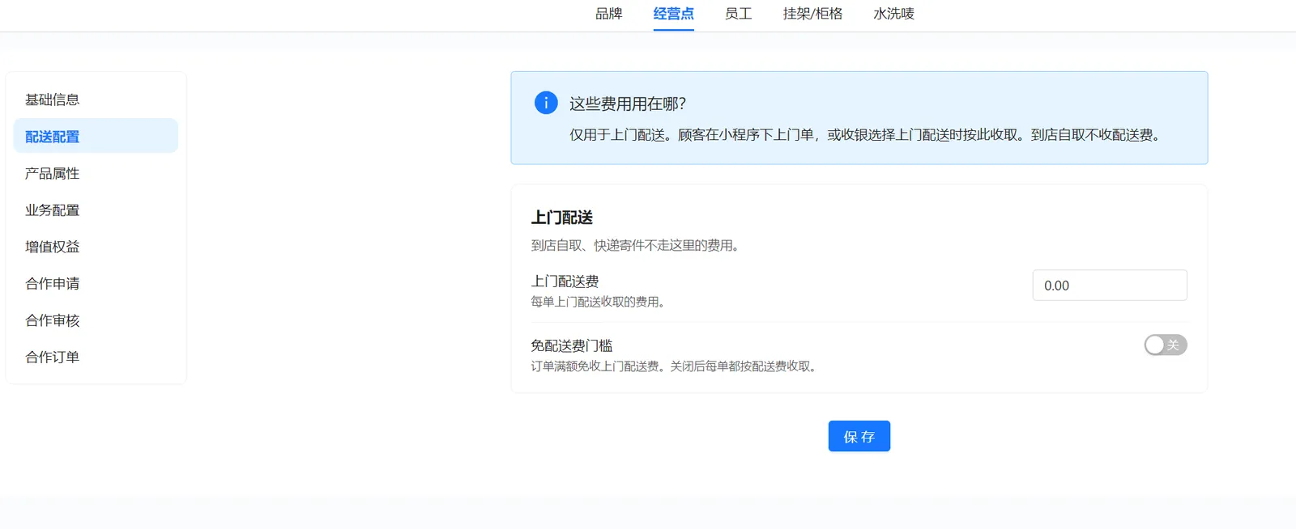Viewport: 1296px width, 529px height.
Task: Select the 经营点 tab
Action: coord(673,14)
